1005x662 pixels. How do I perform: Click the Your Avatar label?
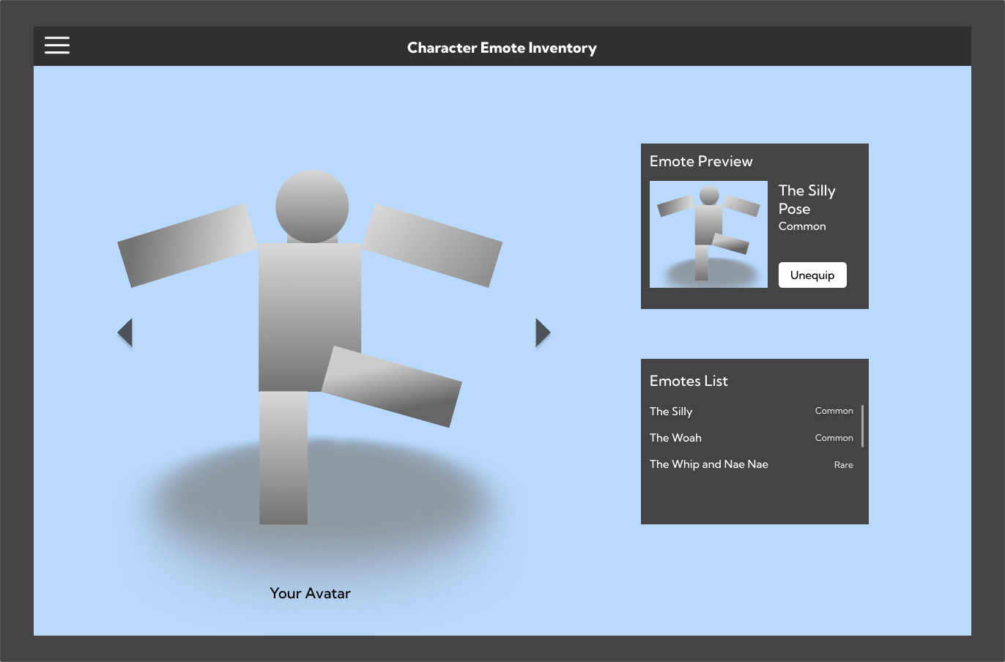[310, 593]
